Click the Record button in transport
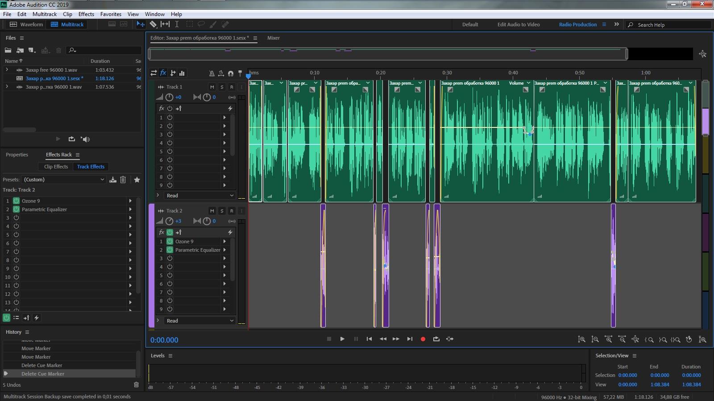The width and height of the screenshot is (714, 401). pos(423,339)
